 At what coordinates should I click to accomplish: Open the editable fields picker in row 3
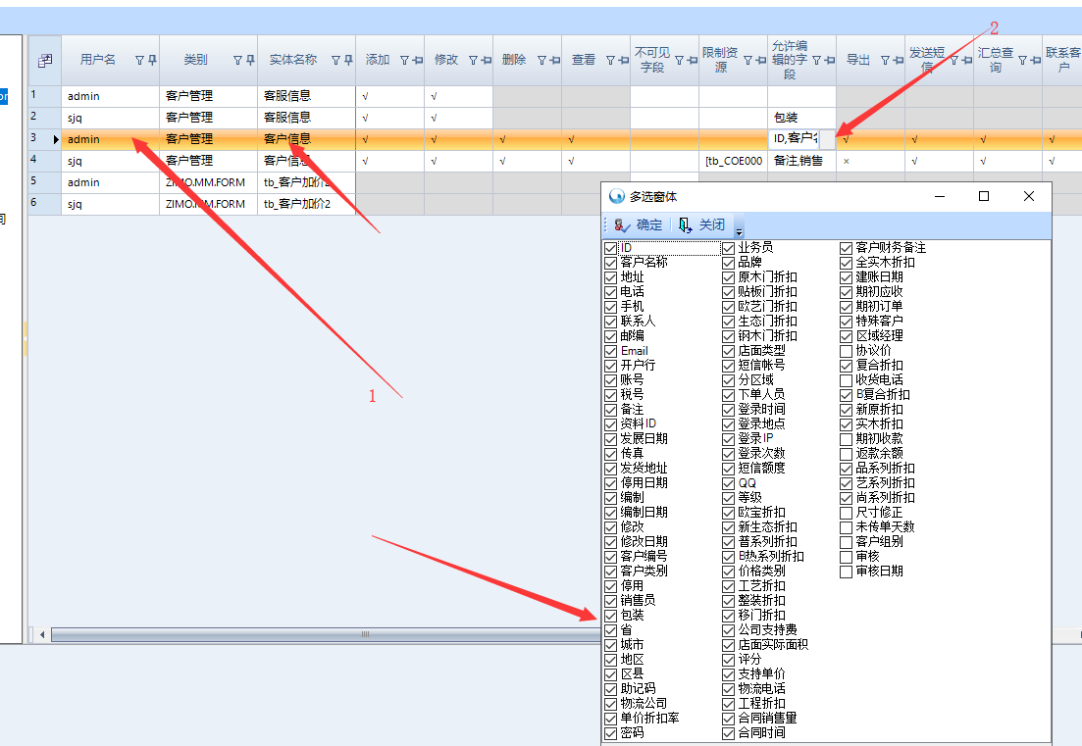pos(828,139)
